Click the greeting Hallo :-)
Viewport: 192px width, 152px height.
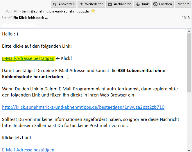pos(10,34)
